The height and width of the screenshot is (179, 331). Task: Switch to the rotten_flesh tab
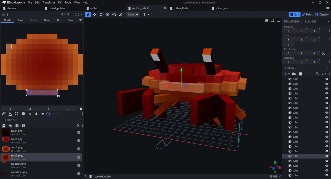tap(181, 8)
